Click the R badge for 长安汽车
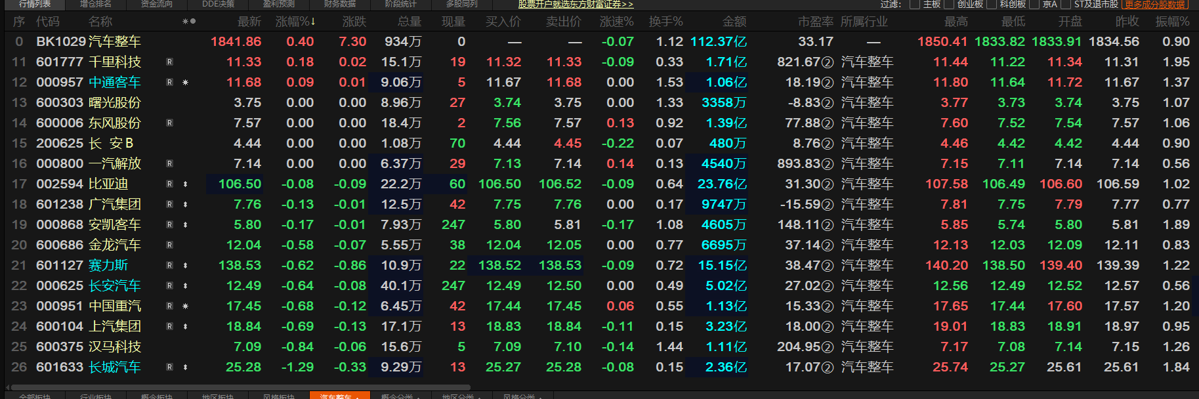This screenshot has height=399, width=1199. click(x=169, y=286)
